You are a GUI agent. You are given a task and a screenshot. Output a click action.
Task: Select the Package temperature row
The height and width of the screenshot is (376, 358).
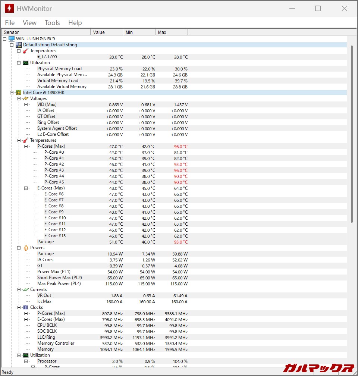pos(45,242)
